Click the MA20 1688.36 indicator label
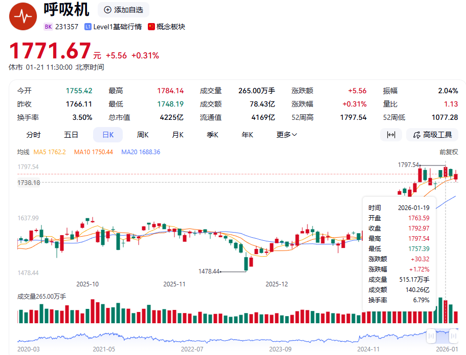 tap(141, 152)
